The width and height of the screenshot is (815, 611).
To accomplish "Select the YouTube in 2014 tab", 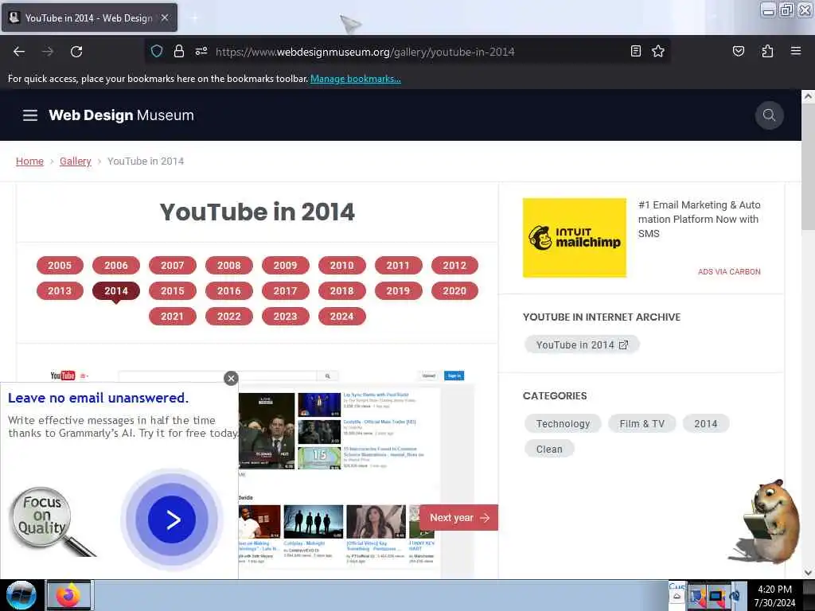I will [x=89, y=18].
